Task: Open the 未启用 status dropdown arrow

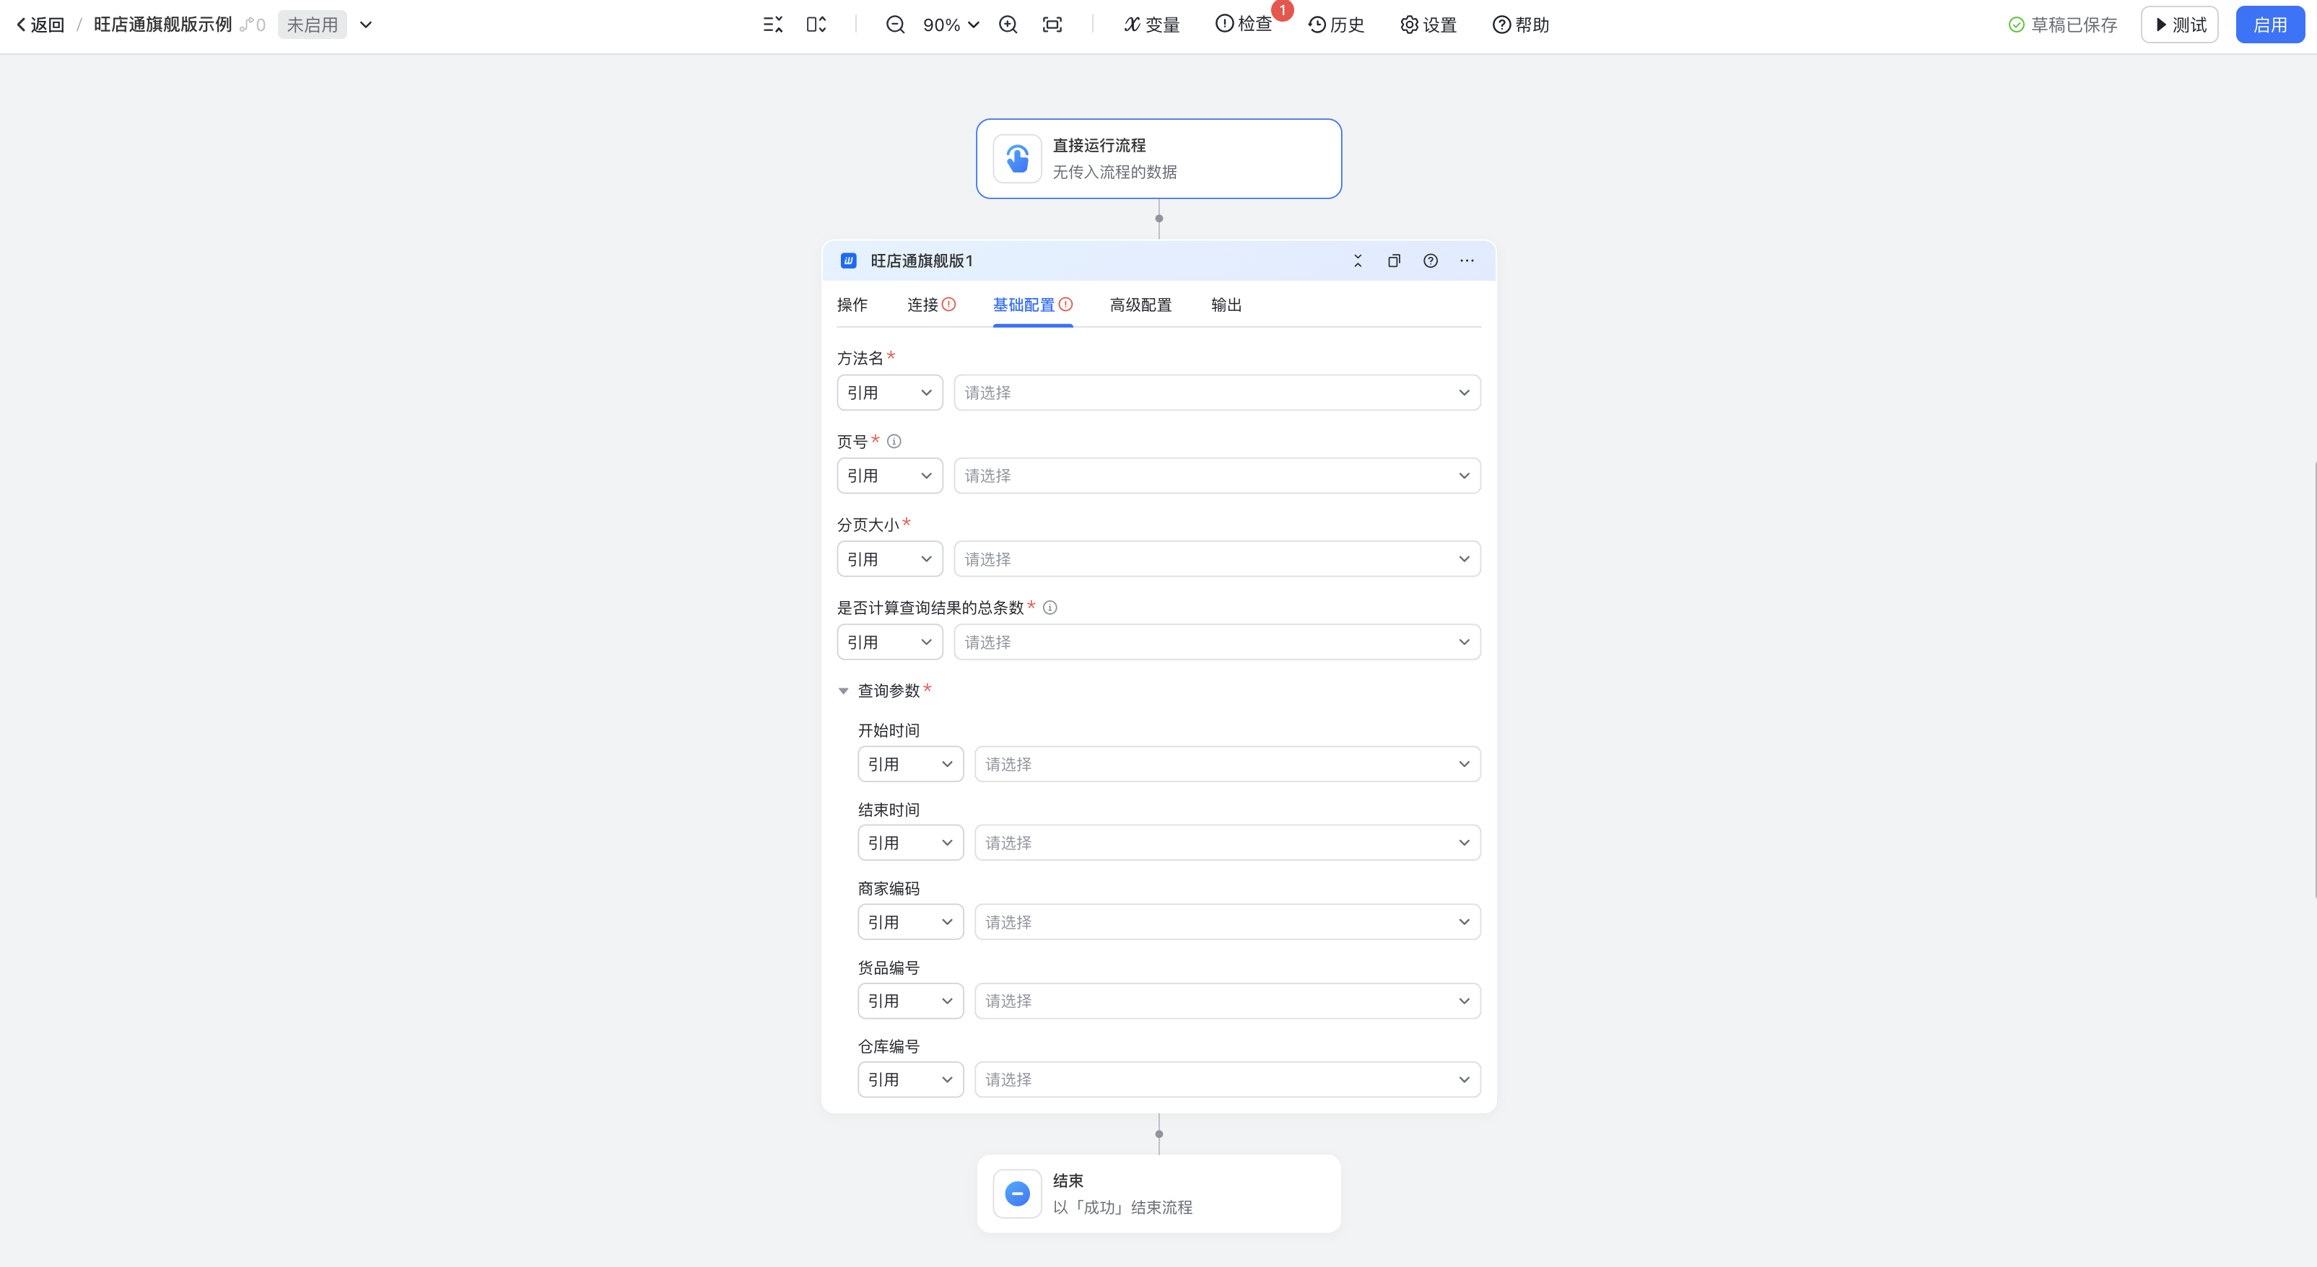Action: tap(366, 25)
